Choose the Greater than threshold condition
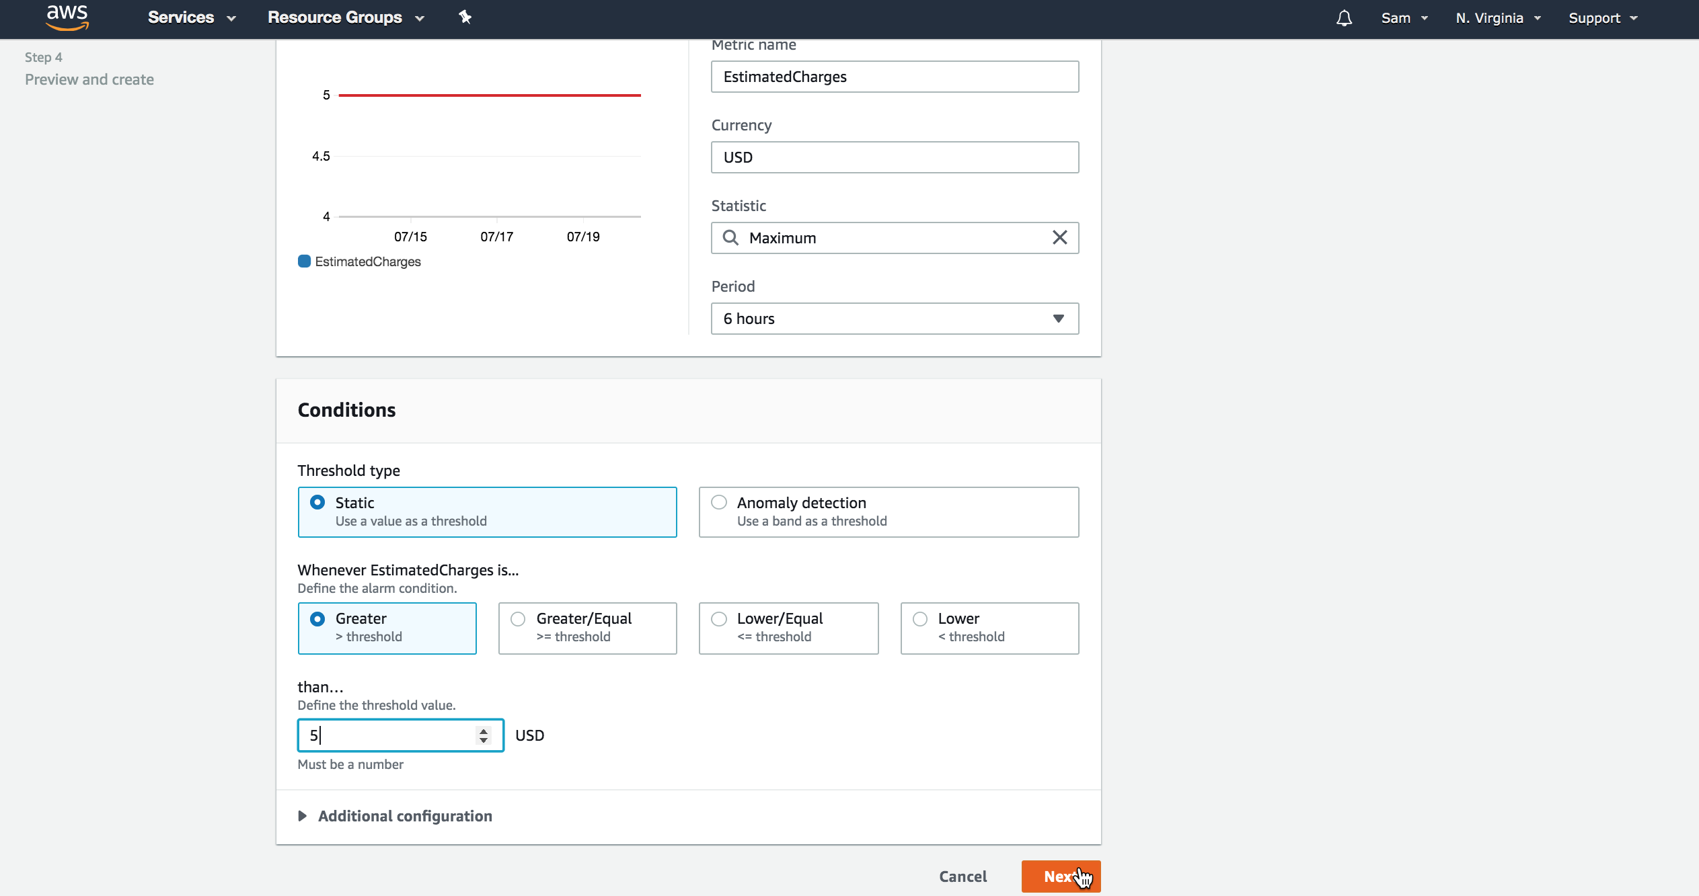The height and width of the screenshot is (896, 1699). tap(387, 628)
